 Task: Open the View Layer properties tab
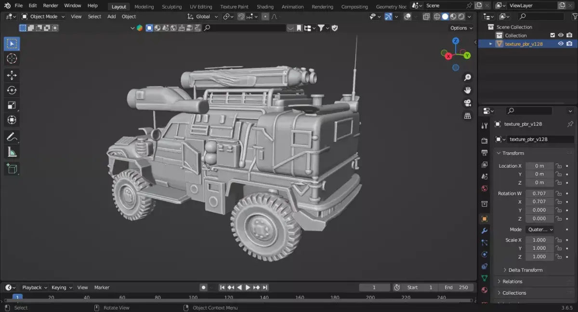click(485, 164)
